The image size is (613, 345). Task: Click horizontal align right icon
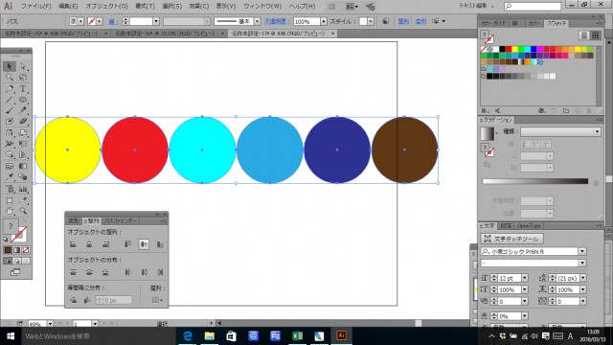(105, 244)
